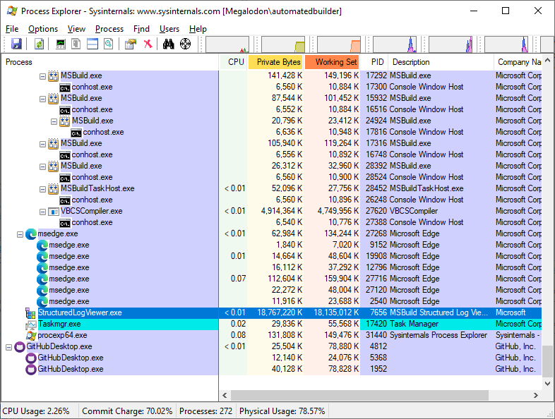The height and width of the screenshot is (419, 555).
Task: Open System Information graph icon
Action: point(61,44)
